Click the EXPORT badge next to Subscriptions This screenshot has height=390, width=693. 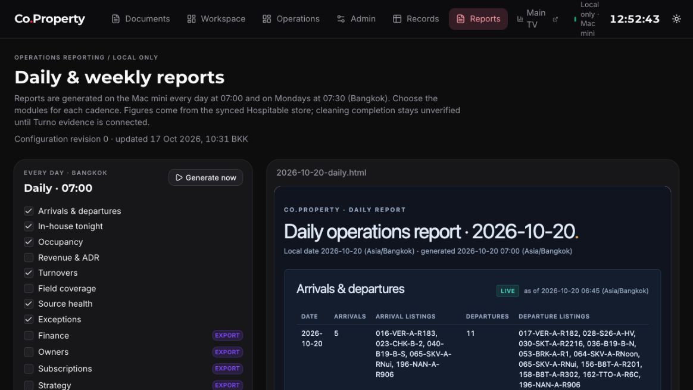227,369
